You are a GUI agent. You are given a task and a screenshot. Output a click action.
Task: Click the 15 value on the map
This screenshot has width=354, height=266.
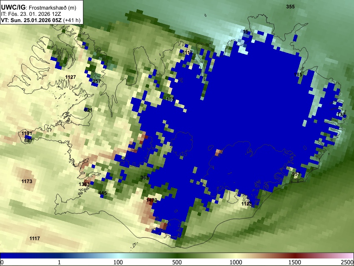[246, 32]
